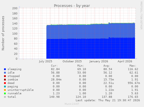Screen dimensions: 144x107
Task: Click the idle legend color swatch
Action: (5, 73)
